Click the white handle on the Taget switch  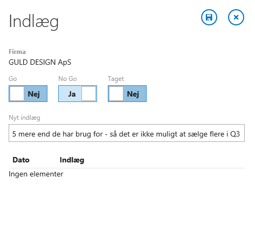pyautogui.click(x=116, y=93)
